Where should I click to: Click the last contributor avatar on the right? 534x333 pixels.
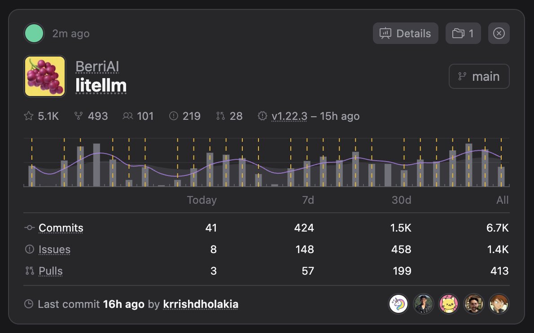pos(499,304)
